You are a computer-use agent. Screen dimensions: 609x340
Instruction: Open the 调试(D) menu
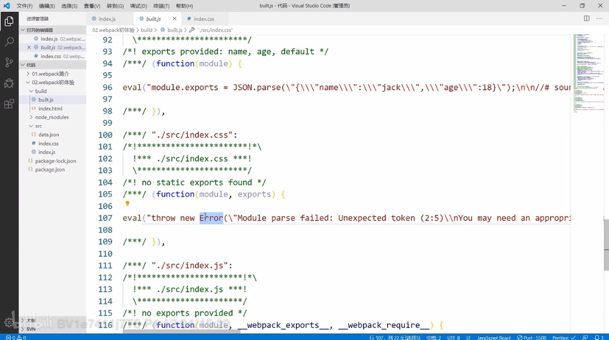(x=138, y=6)
